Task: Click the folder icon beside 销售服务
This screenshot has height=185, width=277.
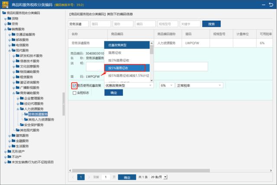Action: (10, 29)
